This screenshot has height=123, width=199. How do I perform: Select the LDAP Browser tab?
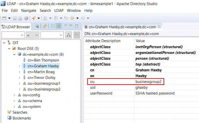[16, 27]
